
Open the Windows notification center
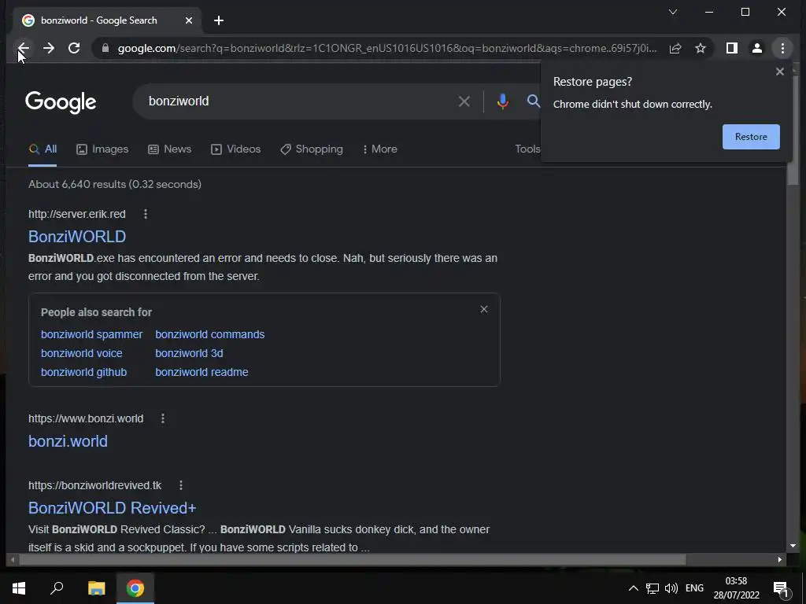click(x=781, y=588)
